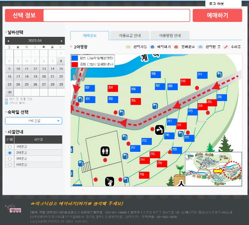Select date 15 in the calendar

click(61, 69)
